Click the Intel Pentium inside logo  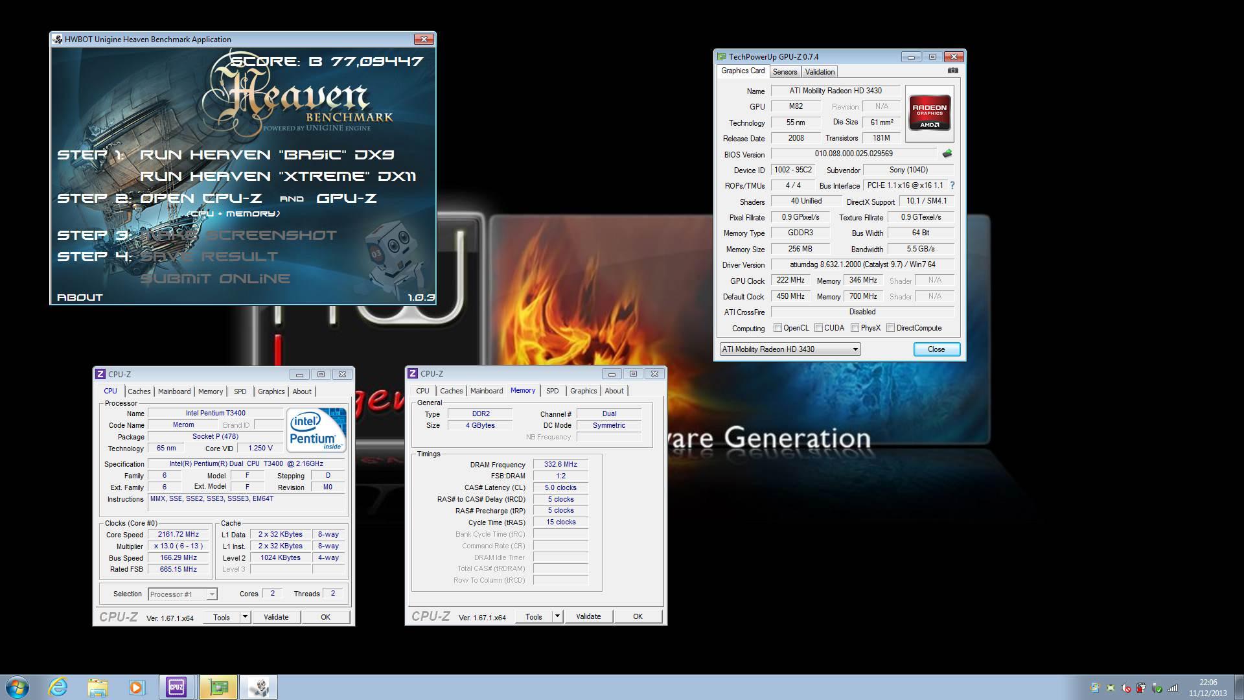(x=316, y=430)
